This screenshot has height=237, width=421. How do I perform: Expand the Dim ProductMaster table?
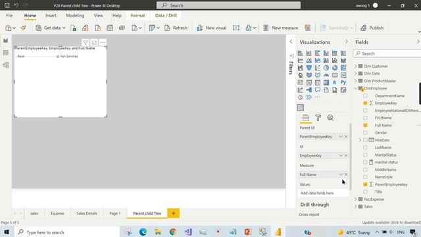coord(356,81)
